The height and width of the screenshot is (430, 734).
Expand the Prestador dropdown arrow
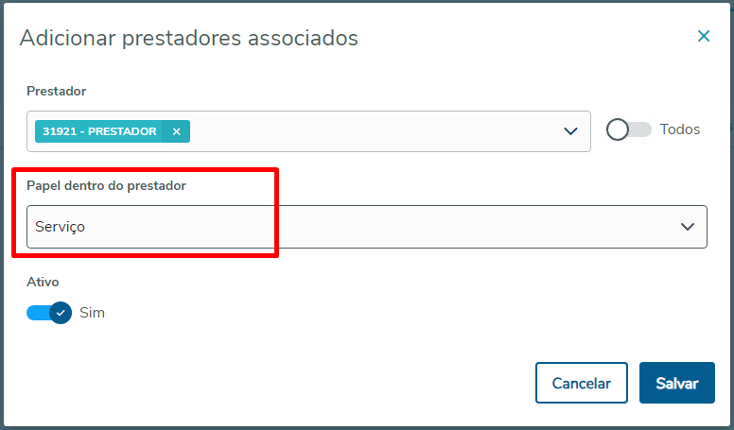click(x=570, y=131)
